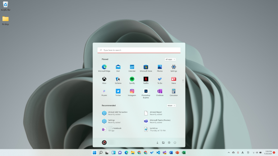The image size is (278, 156).
Task: Expand More recommended items
Action: (x=171, y=105)
